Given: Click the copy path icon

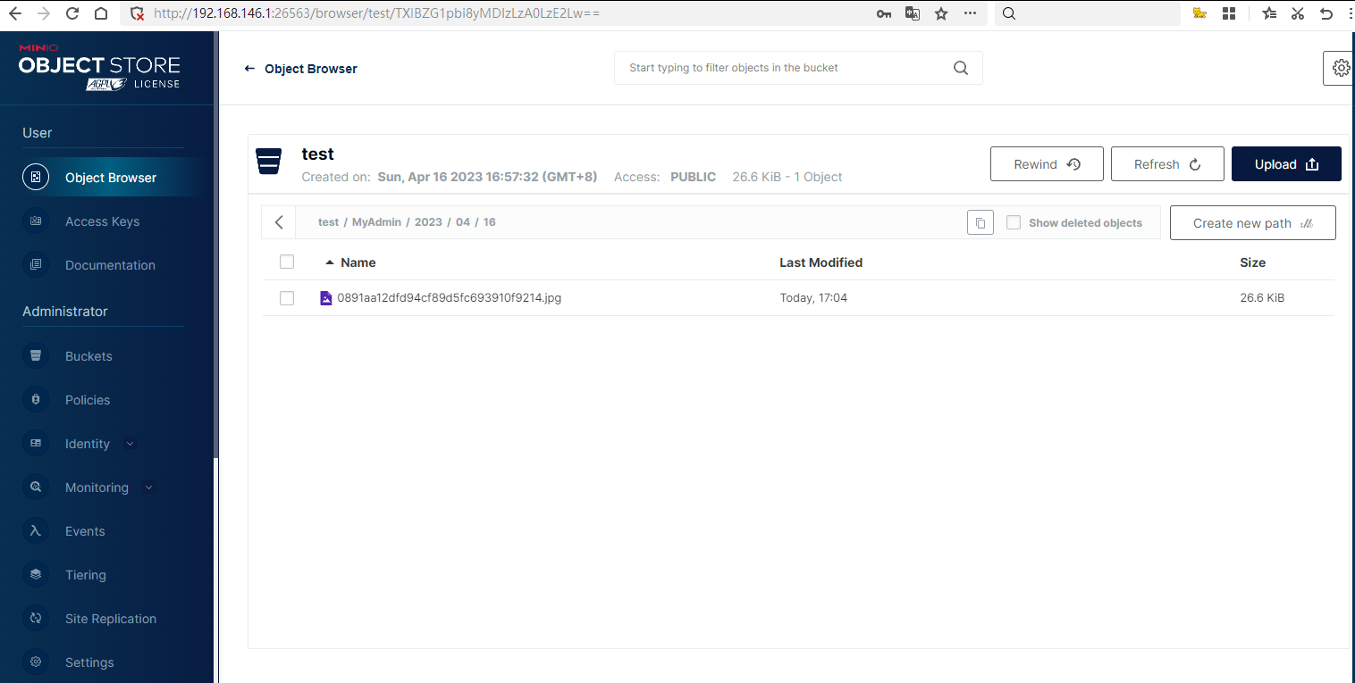Looking at the screenshot, I should tap(980, 223).
